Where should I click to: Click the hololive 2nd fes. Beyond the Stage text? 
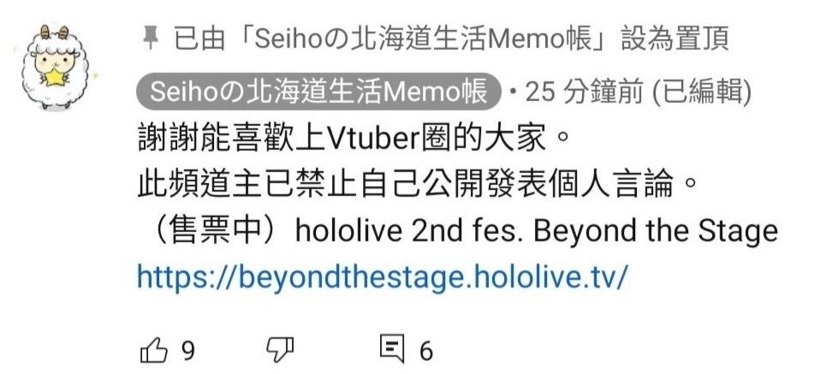(537, 231)
